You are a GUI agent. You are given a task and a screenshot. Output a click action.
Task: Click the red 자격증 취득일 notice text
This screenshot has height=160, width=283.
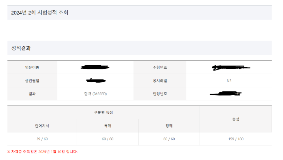click(42, 152)
